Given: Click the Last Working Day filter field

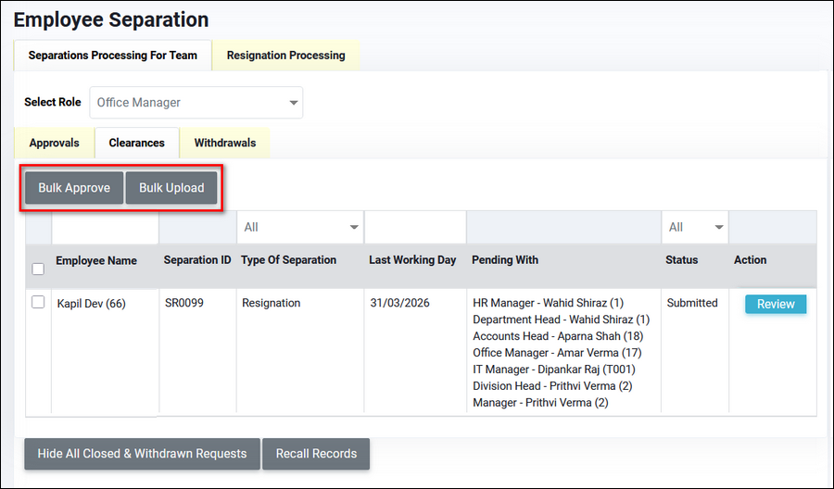Looking at the screenshot, I should coord(414,227).
